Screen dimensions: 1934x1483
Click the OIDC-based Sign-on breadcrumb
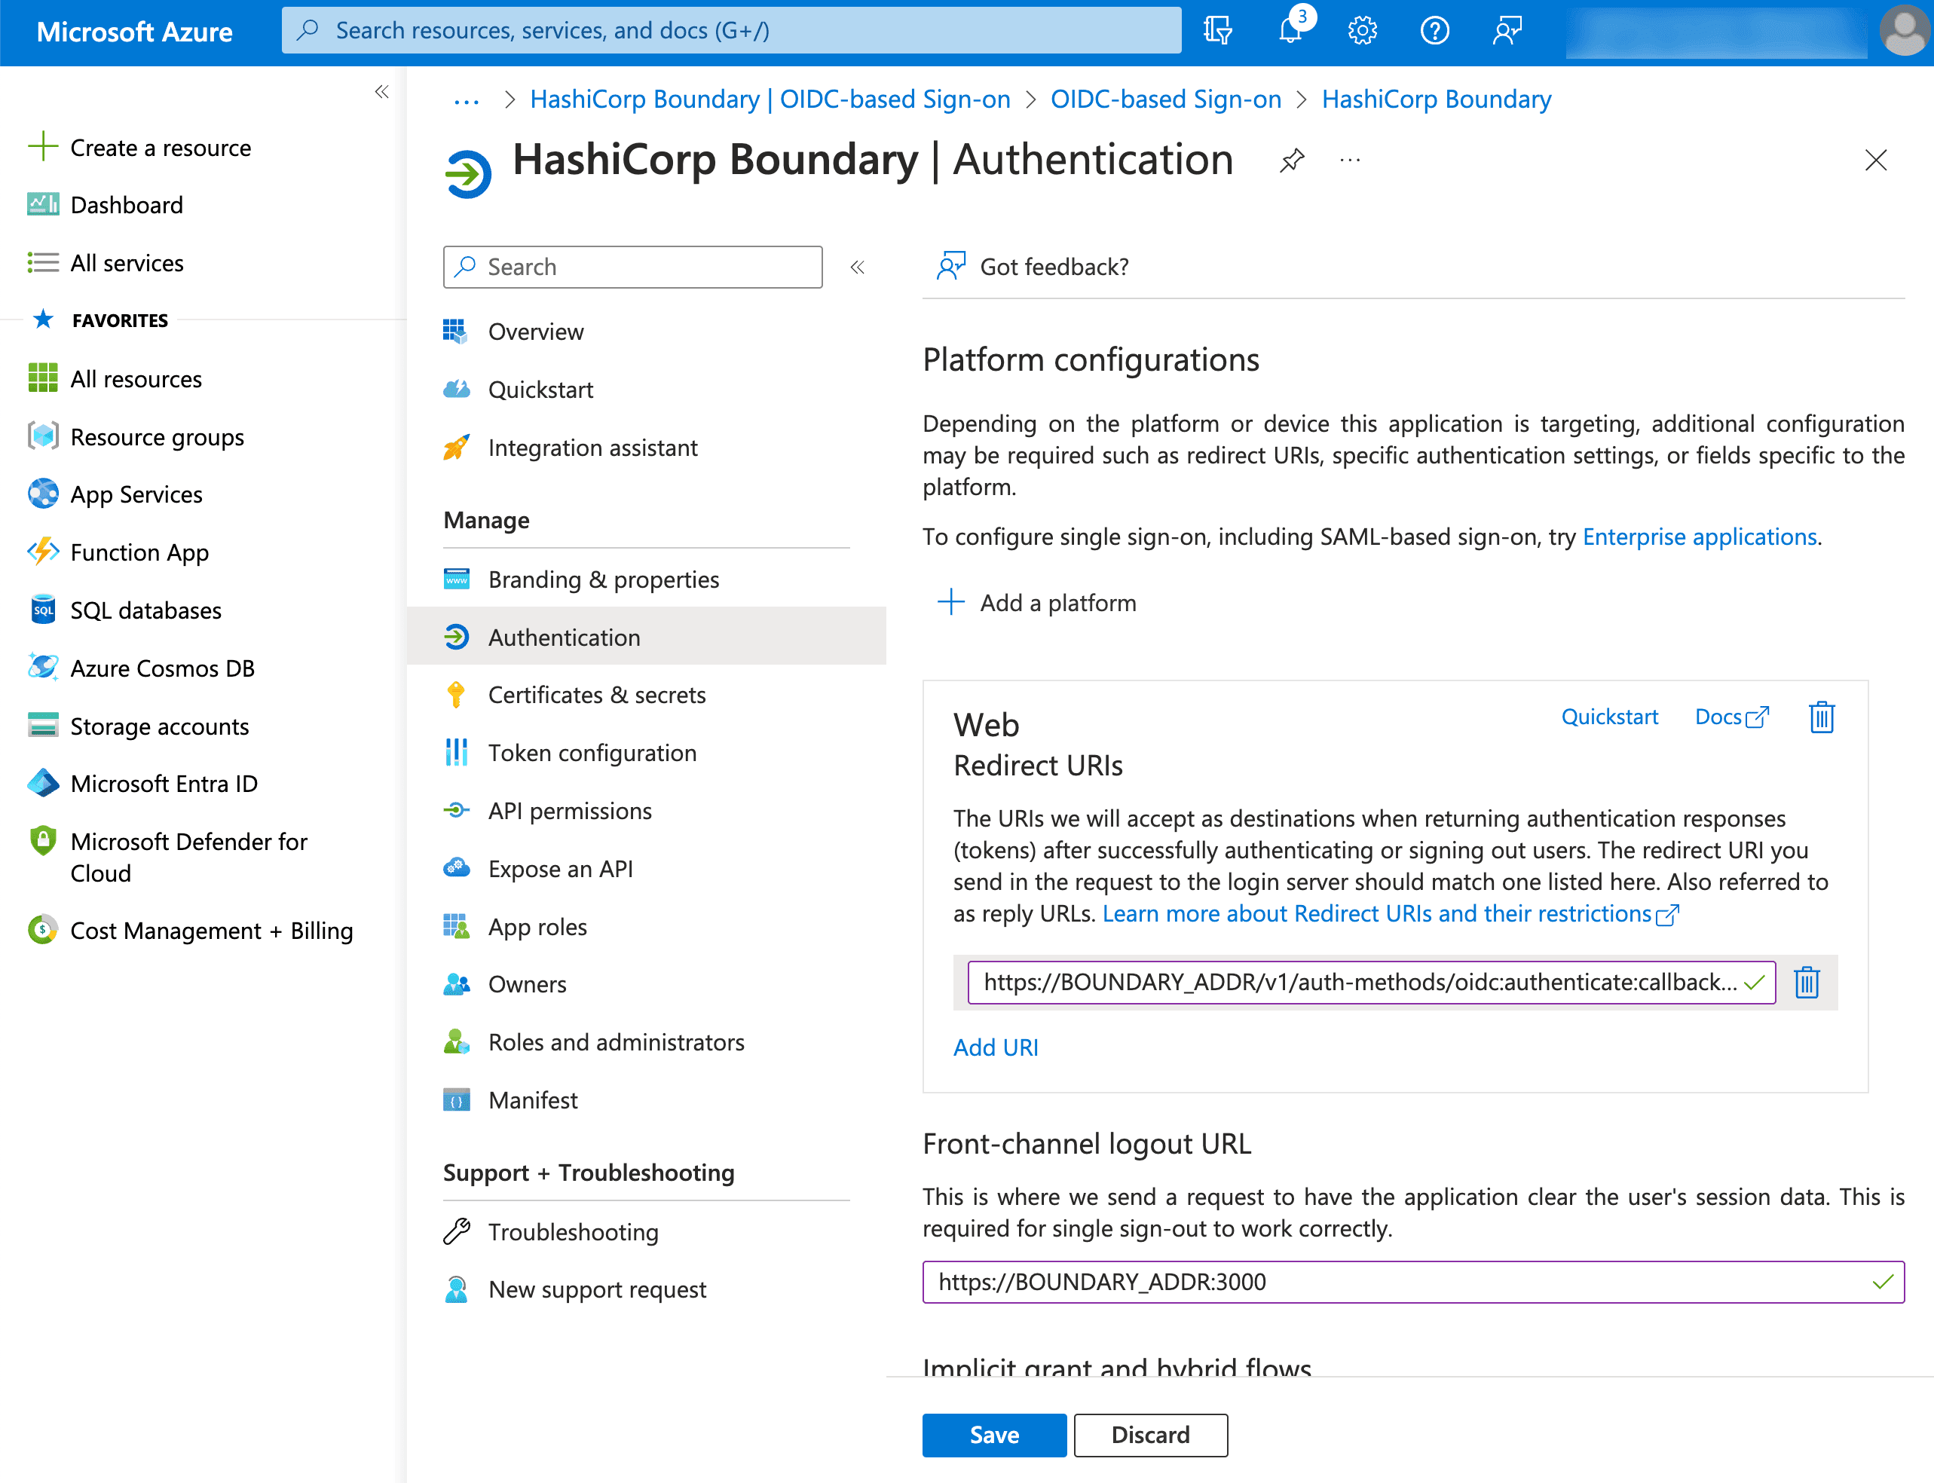[1165, 99]
